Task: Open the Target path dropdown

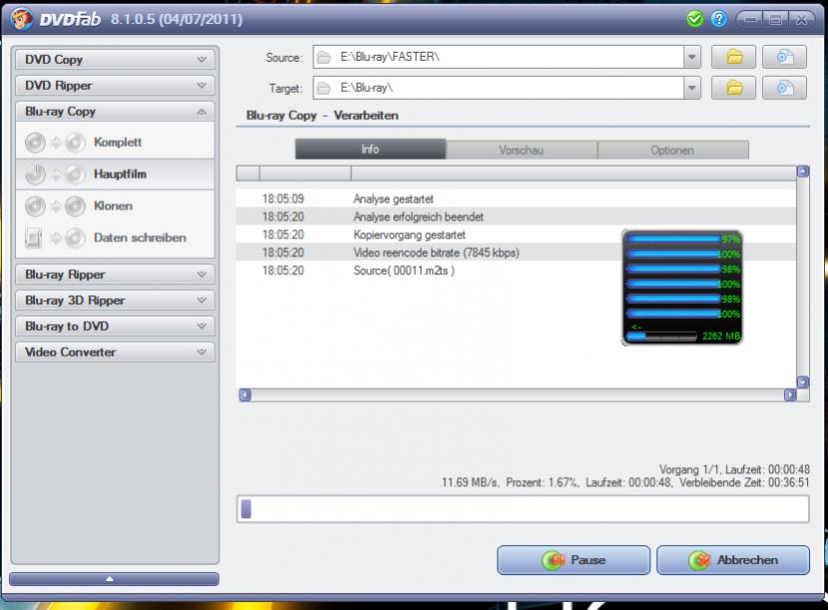Action: (691, 88)
